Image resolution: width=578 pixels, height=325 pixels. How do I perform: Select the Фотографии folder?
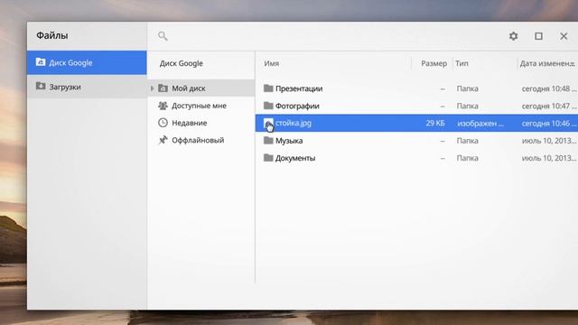point(416,106)
